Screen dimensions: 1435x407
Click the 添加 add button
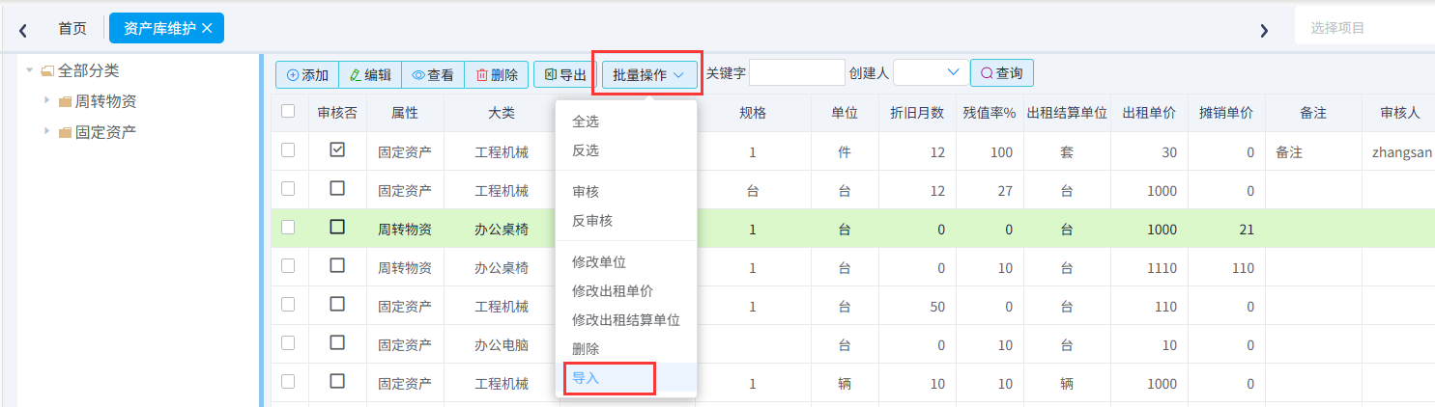tap(307, 74)
